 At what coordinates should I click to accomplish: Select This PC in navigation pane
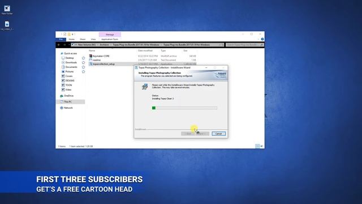click(x=68, y=102)
